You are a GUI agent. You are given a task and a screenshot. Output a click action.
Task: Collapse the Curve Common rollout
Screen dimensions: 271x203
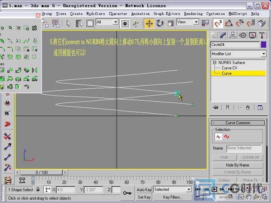tap(238, 123)
